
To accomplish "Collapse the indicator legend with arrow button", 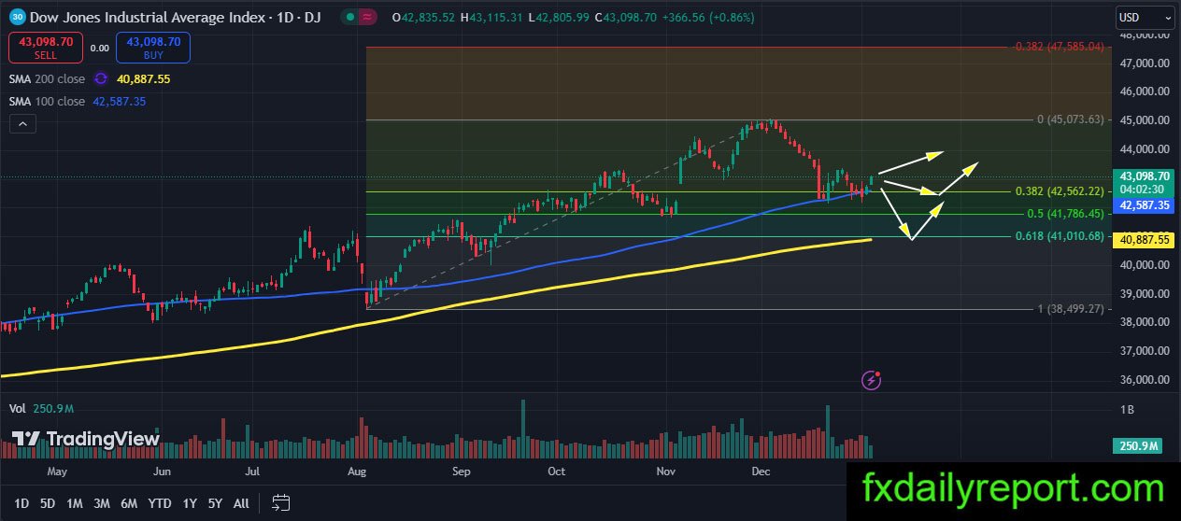I will (22, 123).
